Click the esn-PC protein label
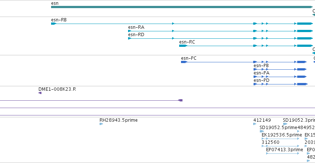The height and width of the screenshot is (163, 315). pos(188,58)
